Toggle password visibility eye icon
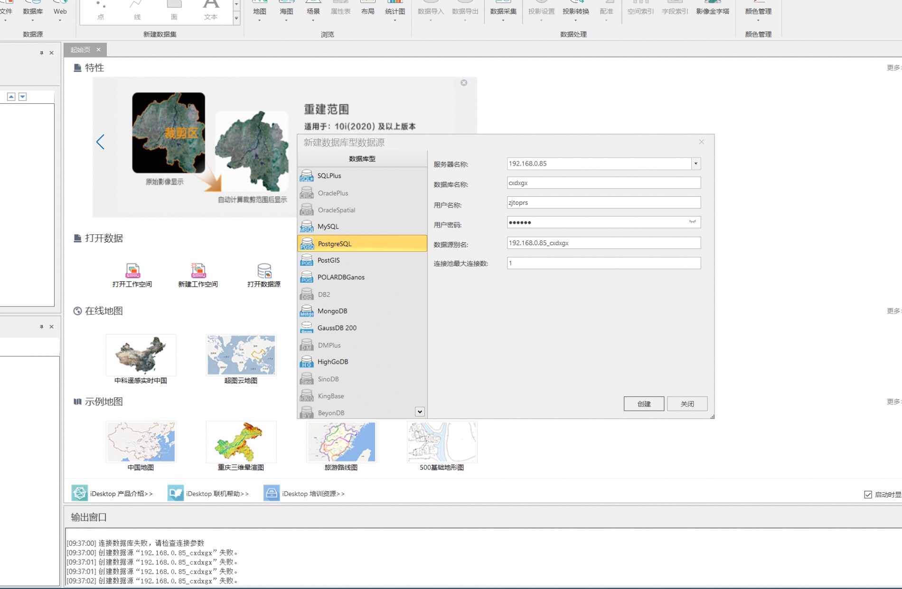Screen dimensions: 902x589 point(693,222)
